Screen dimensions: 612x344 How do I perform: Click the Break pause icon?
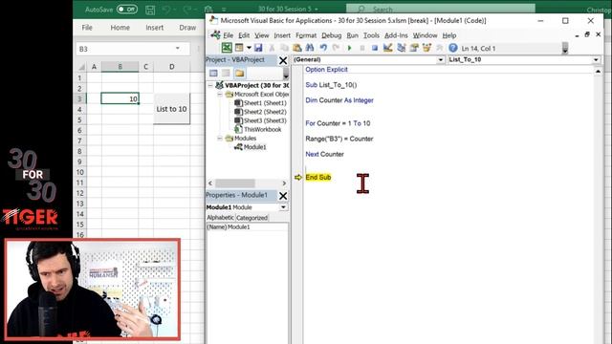(x=362, y=48)
